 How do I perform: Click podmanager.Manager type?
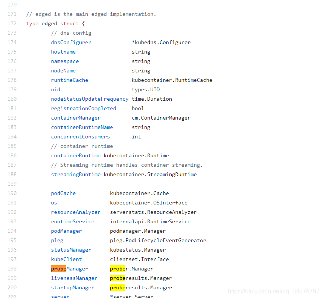138,231
